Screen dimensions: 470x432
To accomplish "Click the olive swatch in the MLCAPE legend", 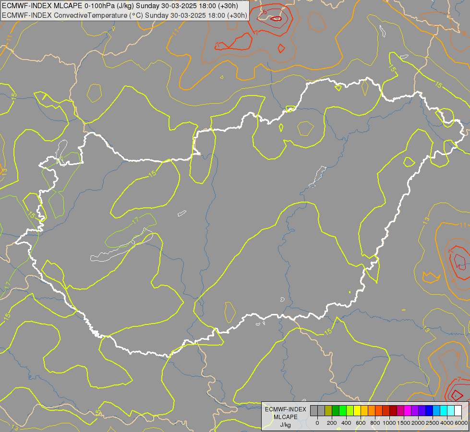I will (328, 410).
